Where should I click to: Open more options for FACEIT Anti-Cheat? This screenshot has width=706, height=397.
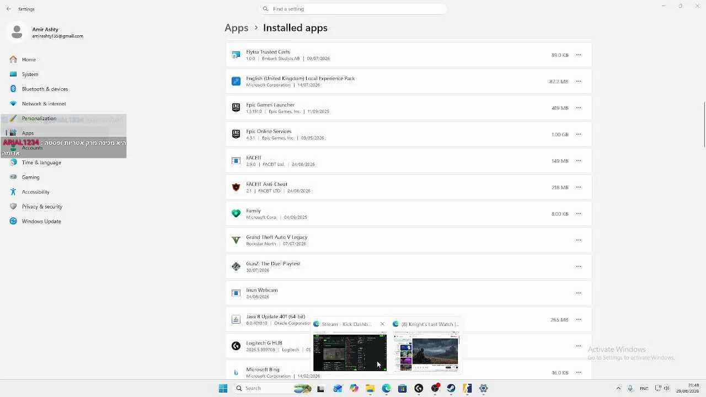pyautogui.click(x=579, y=187)
